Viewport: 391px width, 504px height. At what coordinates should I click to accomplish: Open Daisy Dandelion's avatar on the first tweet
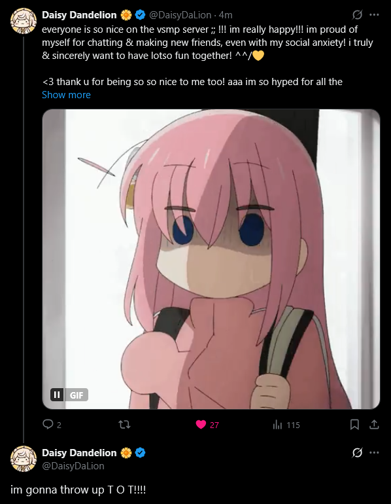24,21
